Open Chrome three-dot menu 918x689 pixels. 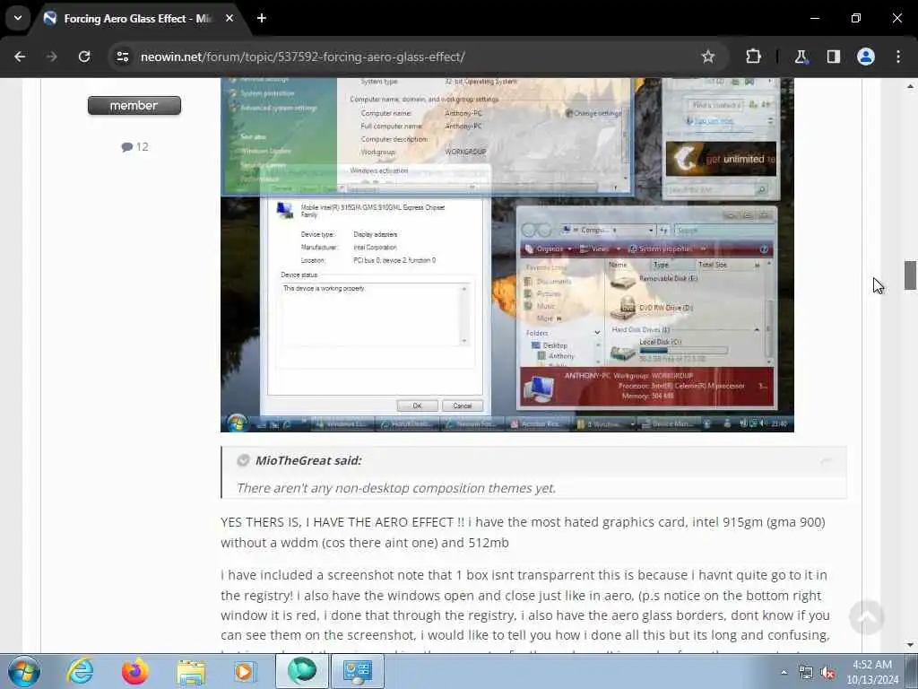[x=897, y=57]
